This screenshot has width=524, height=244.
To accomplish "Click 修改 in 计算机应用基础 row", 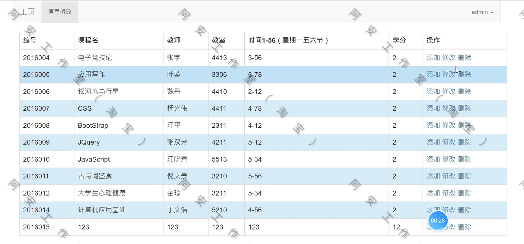I will (x=449, y=210).
